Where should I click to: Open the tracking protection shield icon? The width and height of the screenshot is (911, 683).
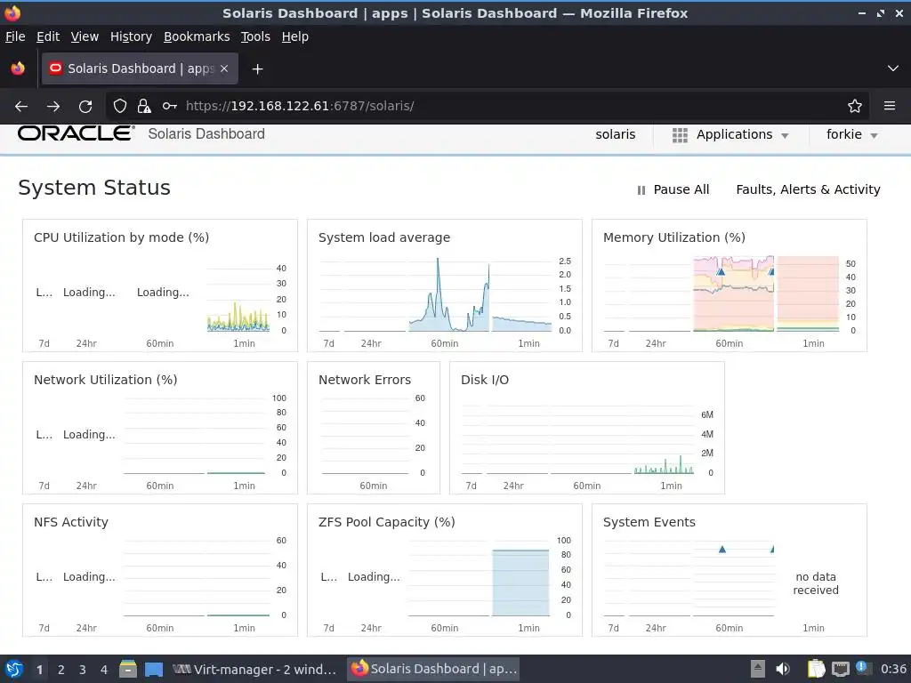[x=120, y=106]
